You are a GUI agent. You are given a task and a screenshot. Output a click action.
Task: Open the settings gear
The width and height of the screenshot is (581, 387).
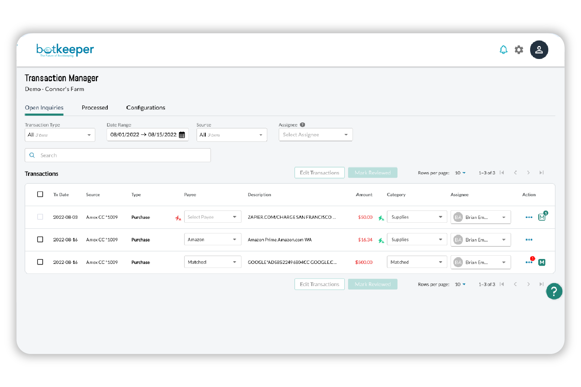(519, 49)
